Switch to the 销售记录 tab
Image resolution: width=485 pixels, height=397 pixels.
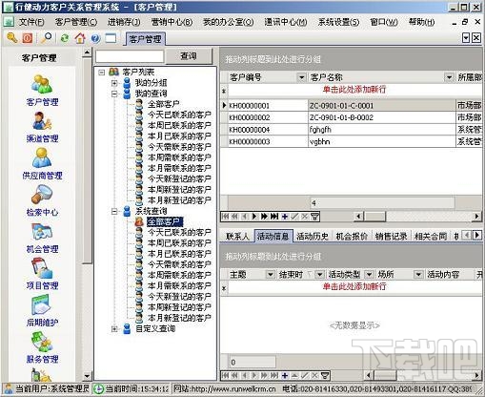391,236
